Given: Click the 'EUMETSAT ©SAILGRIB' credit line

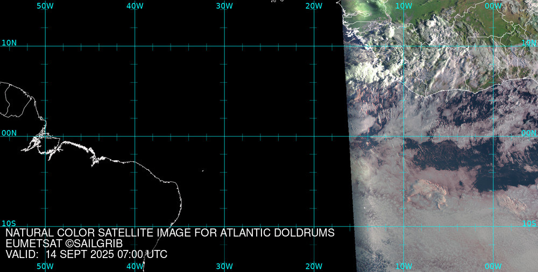Looking at the screenshot, I should coord(64,244).
